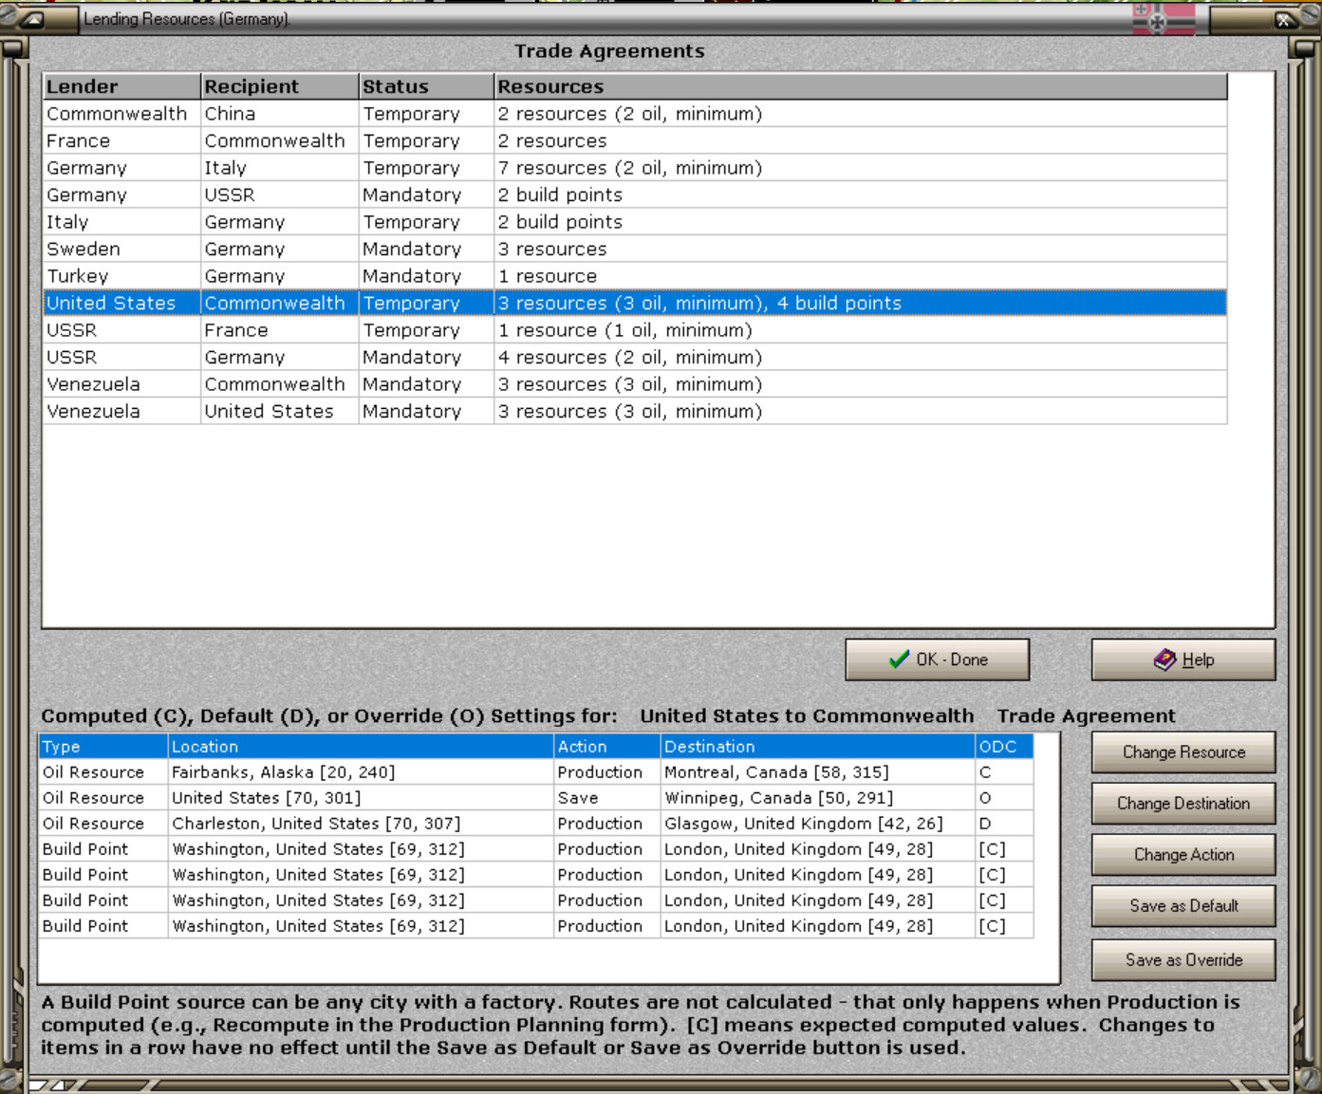Image resolution: width=1322 pixels, height=1094 pixels.
Task: Select the '1 resource (1 oil, minimum)' cell
Action: (x=861, y=330)
